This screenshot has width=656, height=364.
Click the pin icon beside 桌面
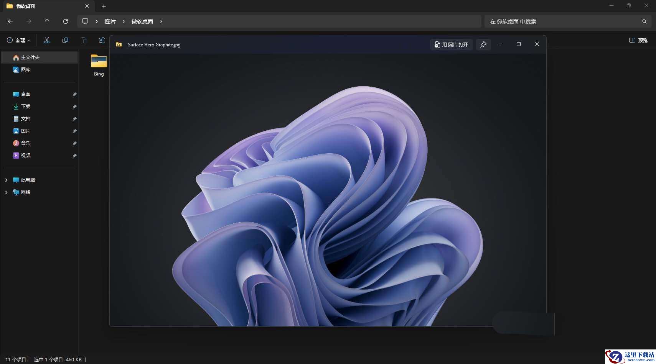click(75, 94)
